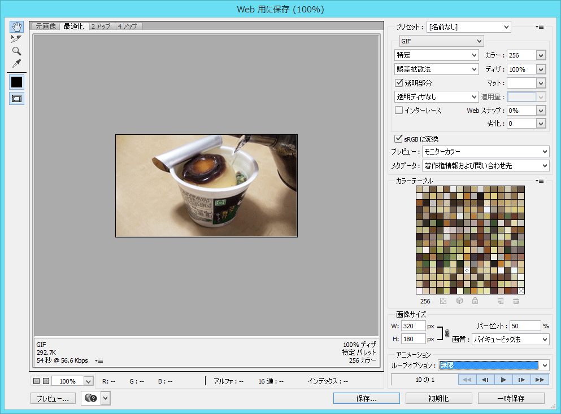Open the 画質 バイキュービック法 dropdown
This screenshot has width=561, height=414.
click(511, 340)
